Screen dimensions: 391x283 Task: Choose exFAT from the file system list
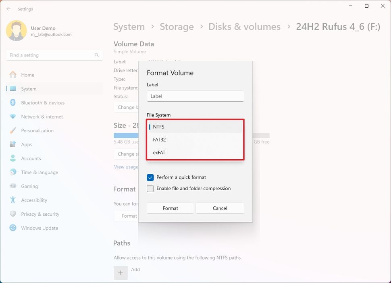[x=158, y=152]
